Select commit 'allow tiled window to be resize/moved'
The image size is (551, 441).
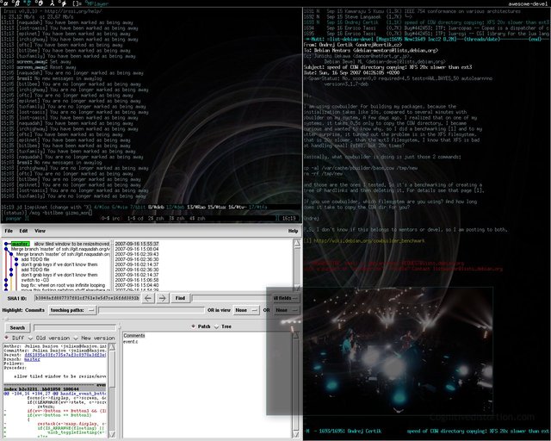(x=71, y=244)
